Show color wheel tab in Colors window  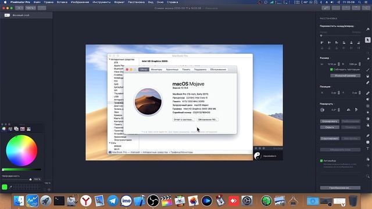pyautogui.click(x=4, y=129)
